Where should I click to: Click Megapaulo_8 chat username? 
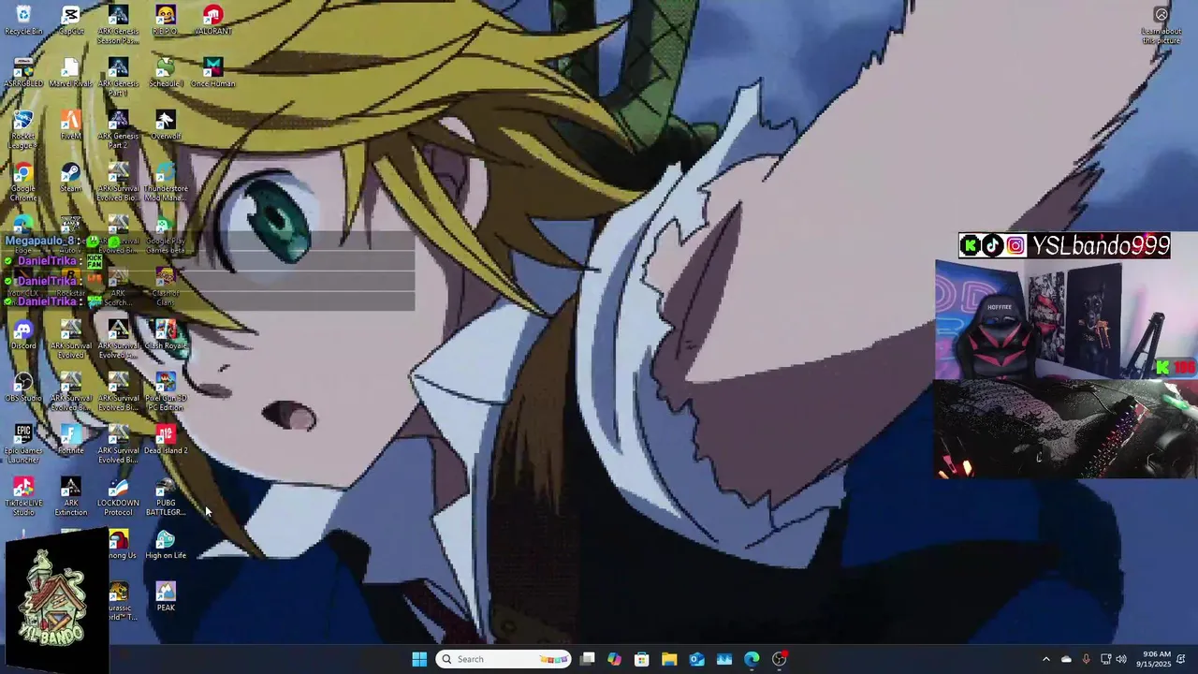pyautogui.click(x=41, y=241)
